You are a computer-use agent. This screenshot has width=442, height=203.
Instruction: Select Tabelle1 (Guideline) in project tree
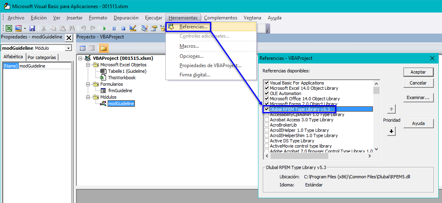127,71
